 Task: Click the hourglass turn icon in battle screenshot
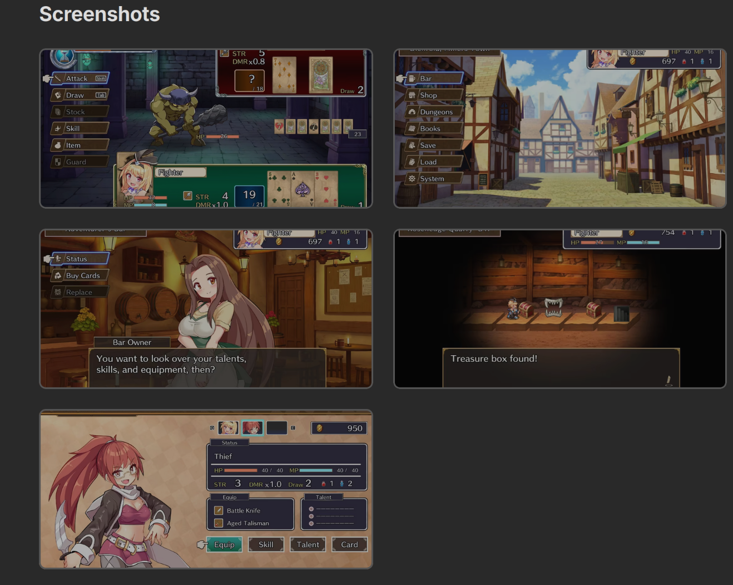point(64,56)
